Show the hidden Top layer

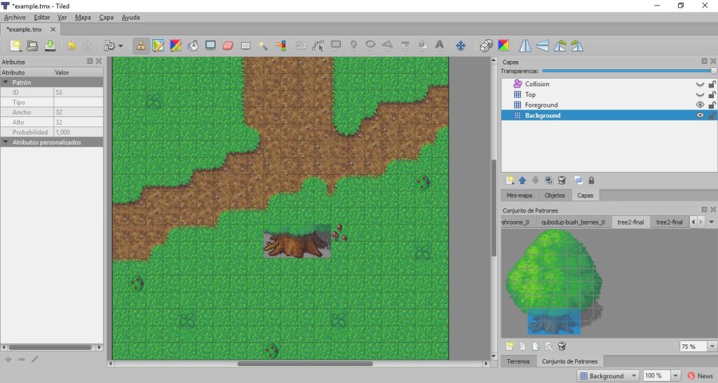click(700, 95)
